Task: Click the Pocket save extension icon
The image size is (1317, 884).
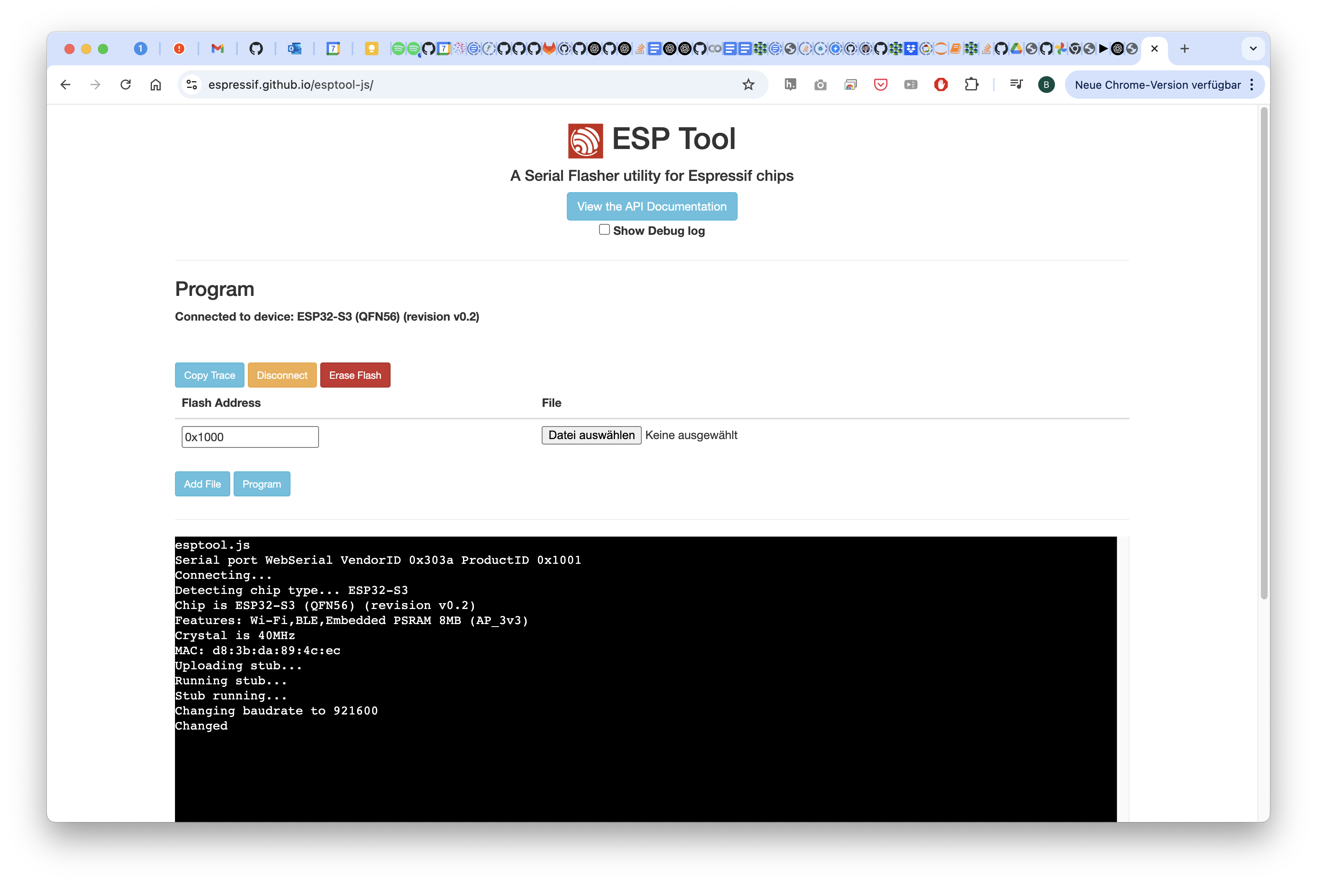Action: click(x=880, y=85)
